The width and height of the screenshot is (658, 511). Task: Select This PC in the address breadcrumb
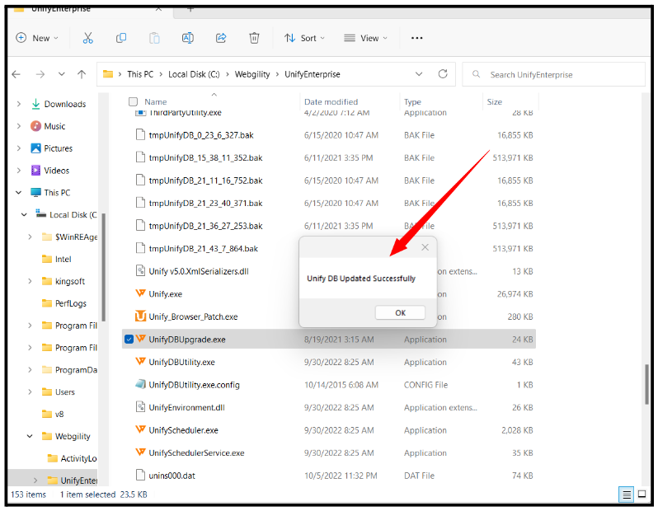[x=140, y=74]
